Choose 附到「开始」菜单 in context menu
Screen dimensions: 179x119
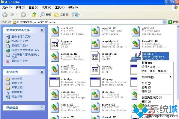155,71
